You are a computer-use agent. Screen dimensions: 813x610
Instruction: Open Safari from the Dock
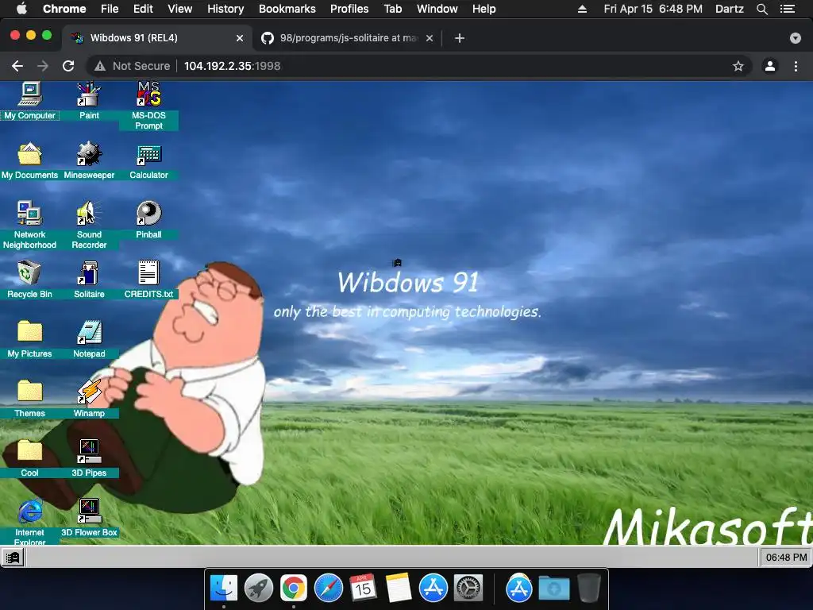tap(329, 588)
